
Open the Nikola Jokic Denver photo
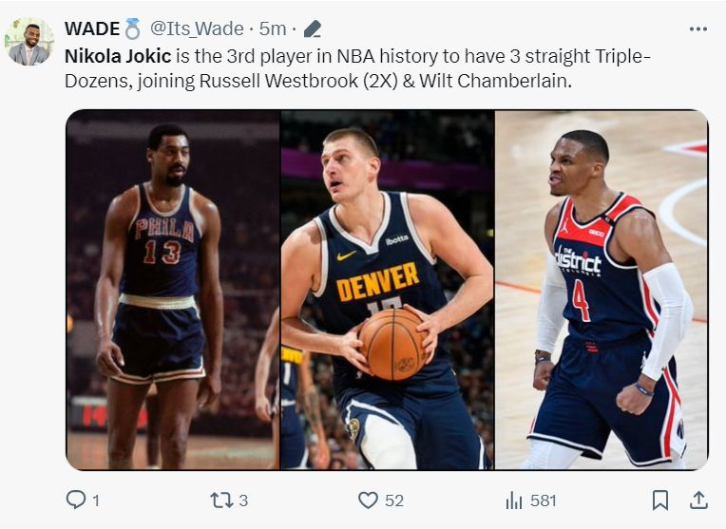point(387,290)
